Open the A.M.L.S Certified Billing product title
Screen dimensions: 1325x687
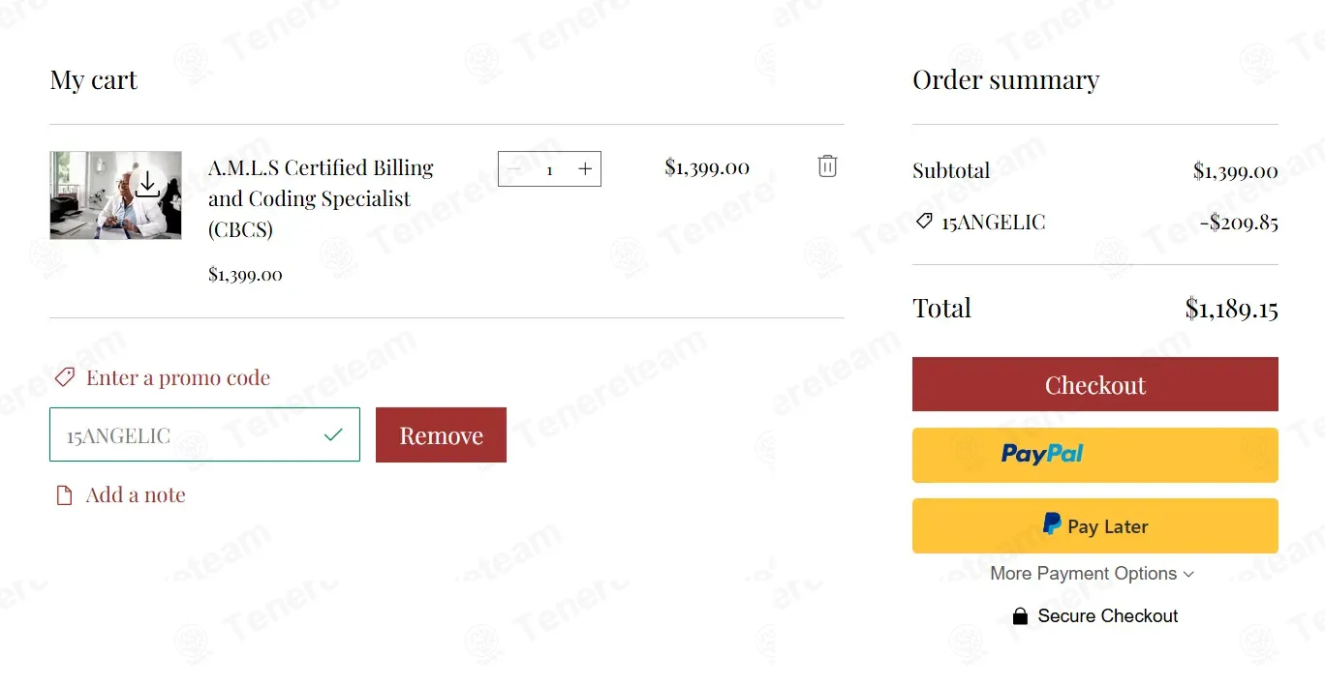tap(321, 198)
